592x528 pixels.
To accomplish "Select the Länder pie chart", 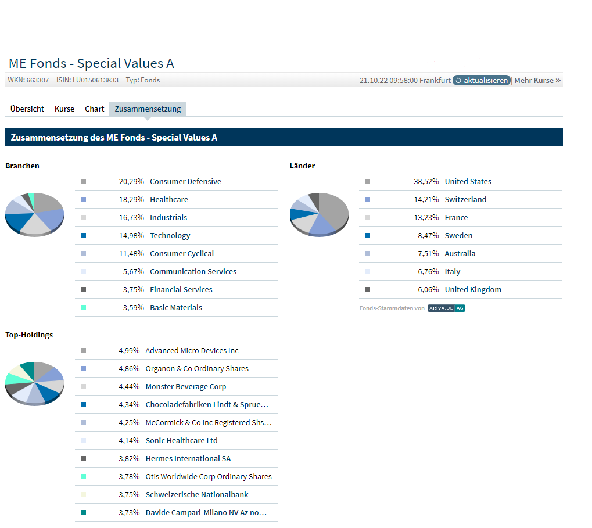I will tap(319, 214).
